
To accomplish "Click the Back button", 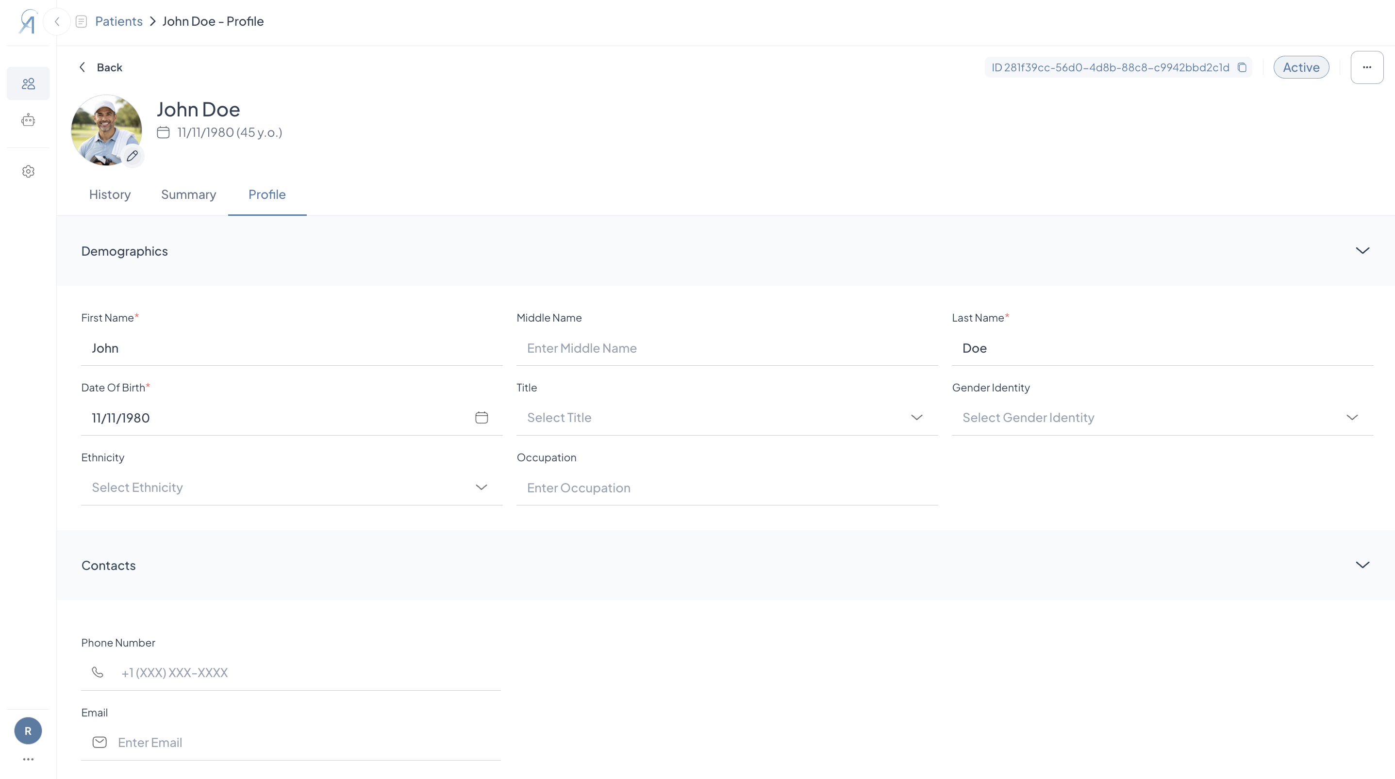I will (x=101, y=67).
